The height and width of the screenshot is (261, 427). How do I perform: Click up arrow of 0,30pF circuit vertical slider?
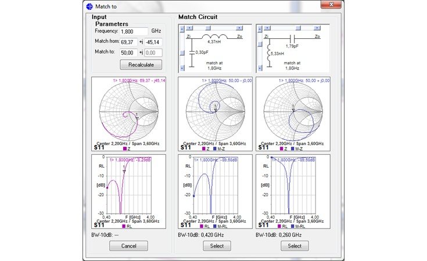[182, 29]
